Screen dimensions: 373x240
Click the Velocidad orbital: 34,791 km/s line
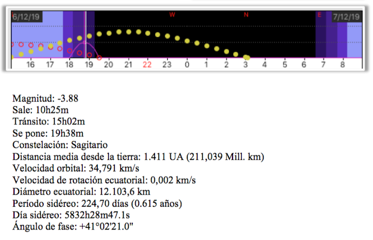76,169
